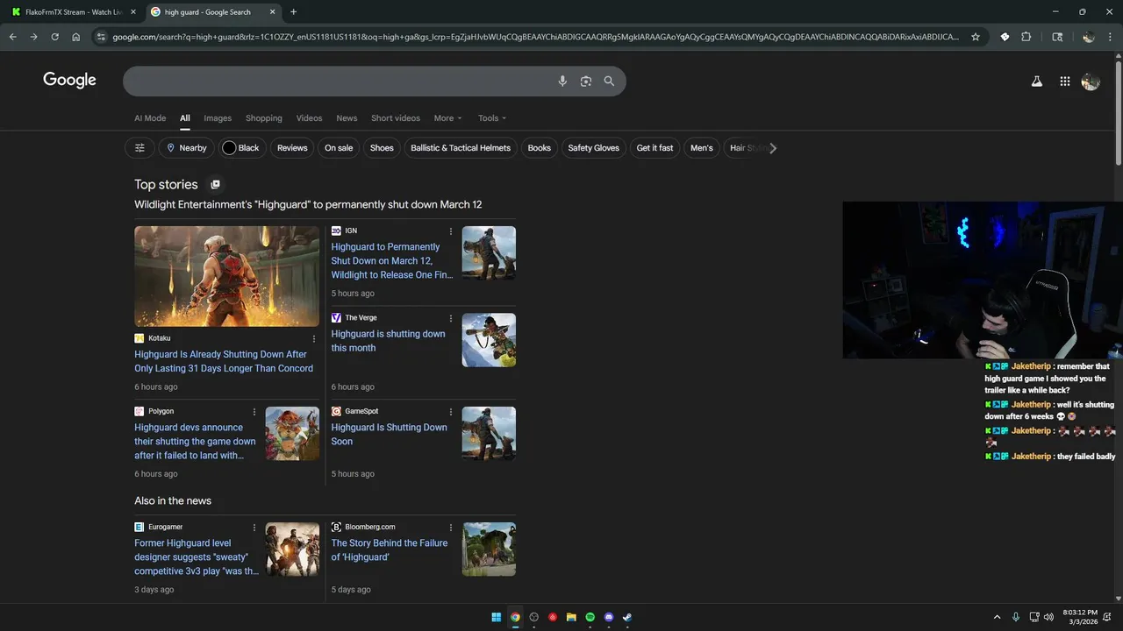1123x631 pixels.
Task: Apply the On sale filter chip
Action: (339, 148)
